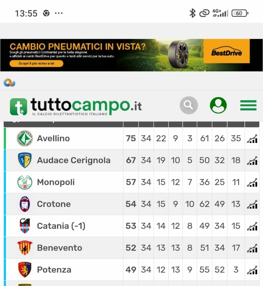The height and width of the screenshot is (286, 263).
Task: Open the stats chart icon for Audace Cerignola
Action: point(252,161)
